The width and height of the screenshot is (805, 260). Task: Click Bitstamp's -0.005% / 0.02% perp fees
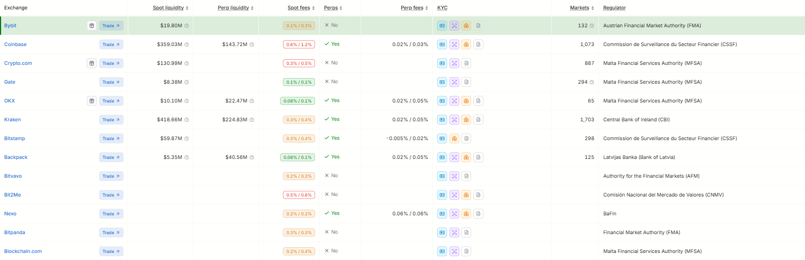coord(407,138)
